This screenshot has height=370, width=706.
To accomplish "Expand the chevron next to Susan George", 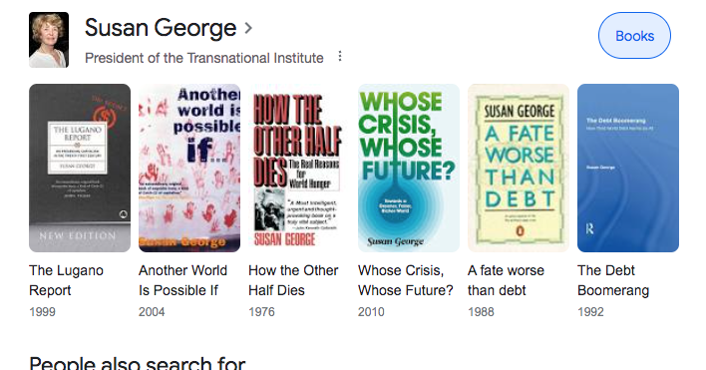I will tap(248, 28).
